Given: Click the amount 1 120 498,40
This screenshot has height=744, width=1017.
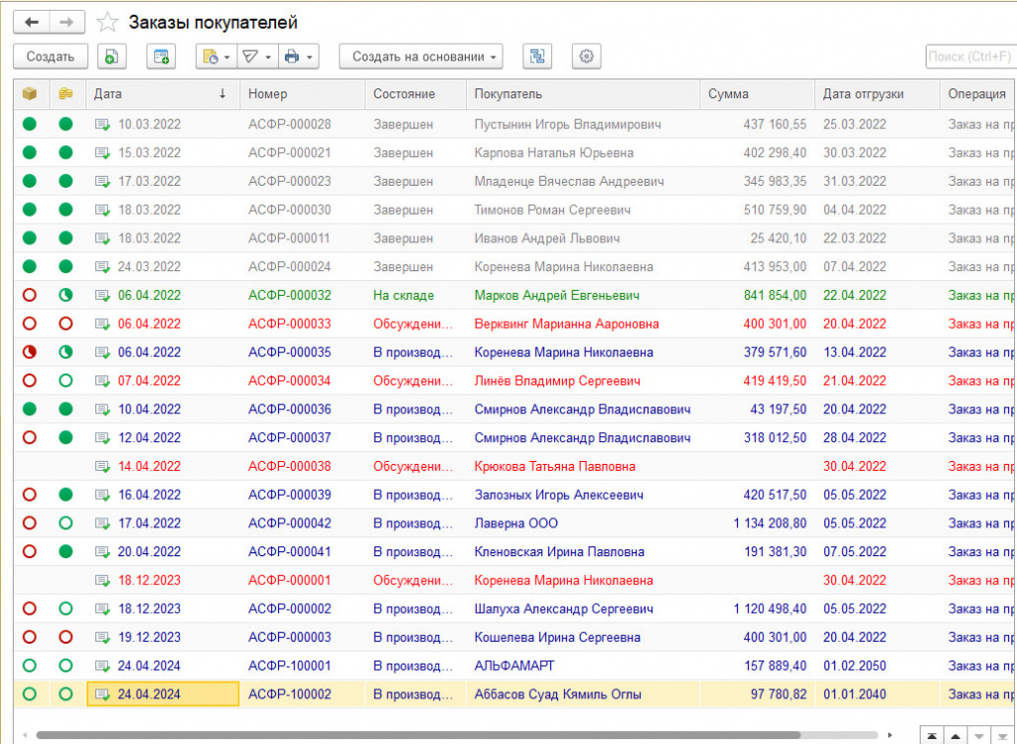Looking at the screenshot, I should pos(770,609).
